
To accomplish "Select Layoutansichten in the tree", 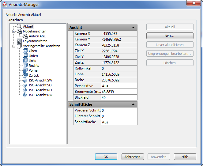I will [35, 41].
